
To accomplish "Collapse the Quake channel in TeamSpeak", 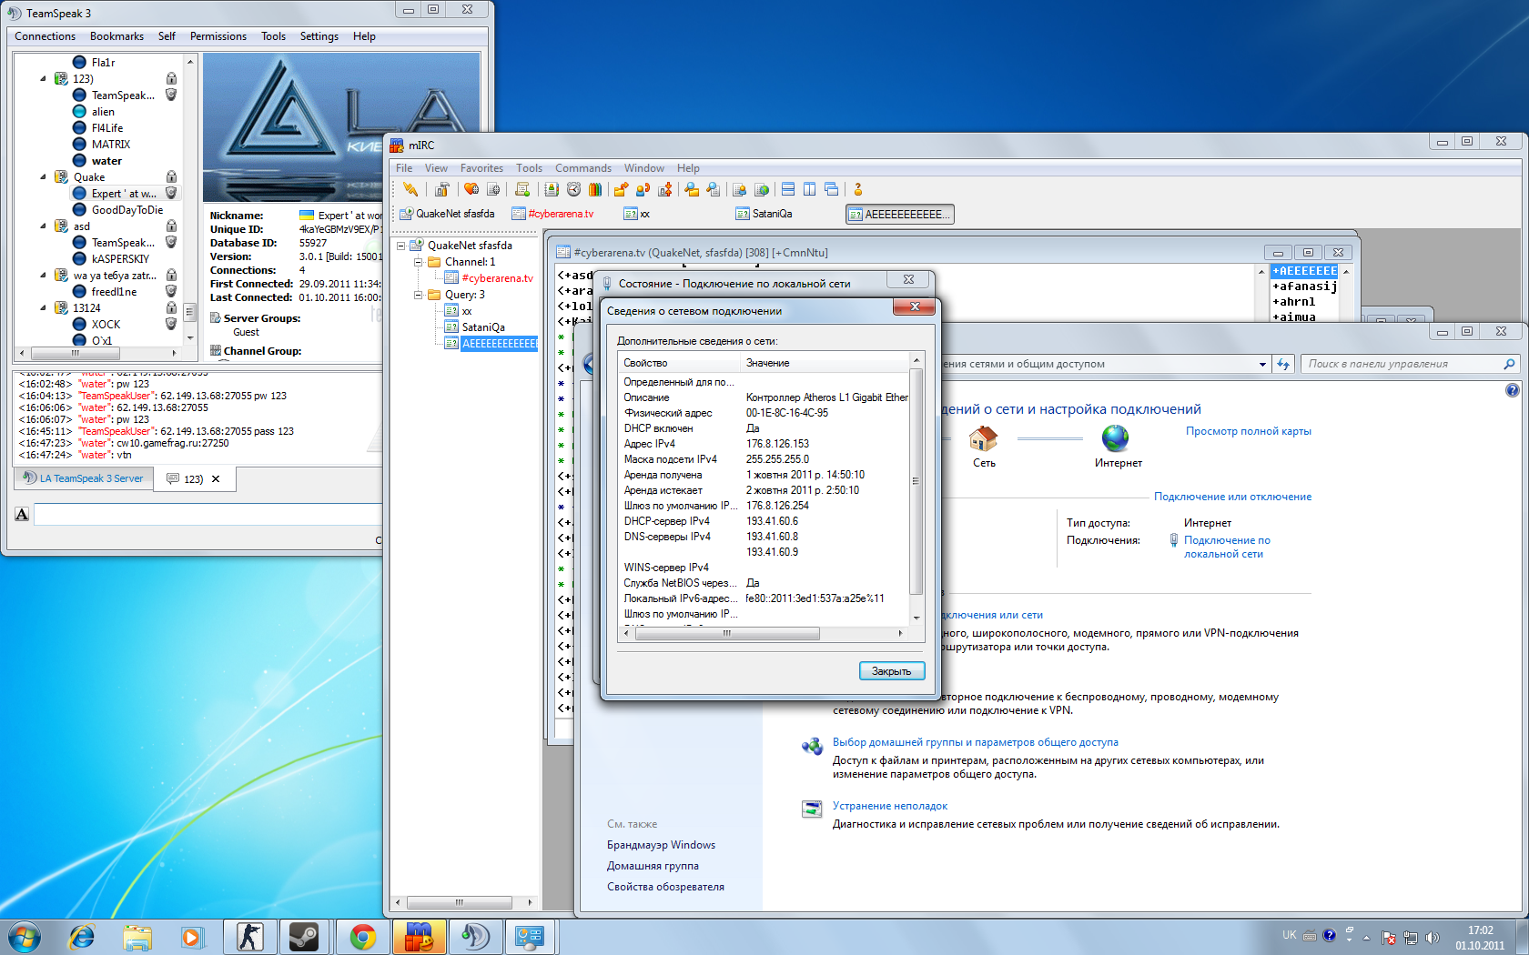I will [43, 177].
